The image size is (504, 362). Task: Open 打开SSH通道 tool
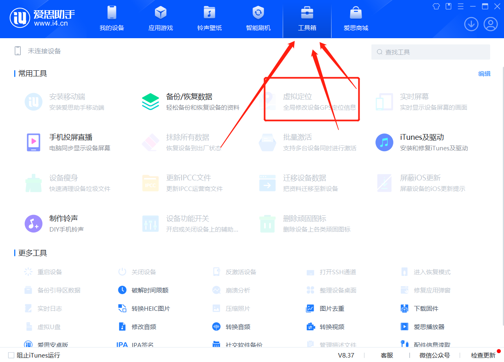click(x=331, y=272)
